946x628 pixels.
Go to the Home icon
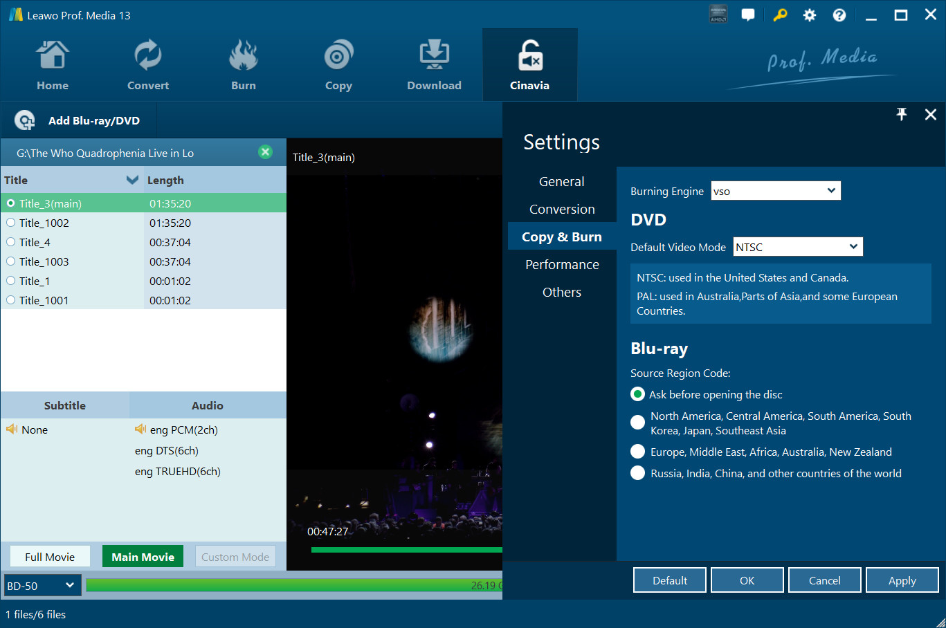tap(53, 57)
